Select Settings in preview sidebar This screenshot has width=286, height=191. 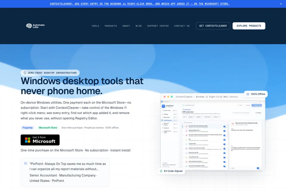tap(170, 114)
